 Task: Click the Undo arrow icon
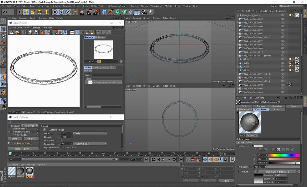coord(4,12)
